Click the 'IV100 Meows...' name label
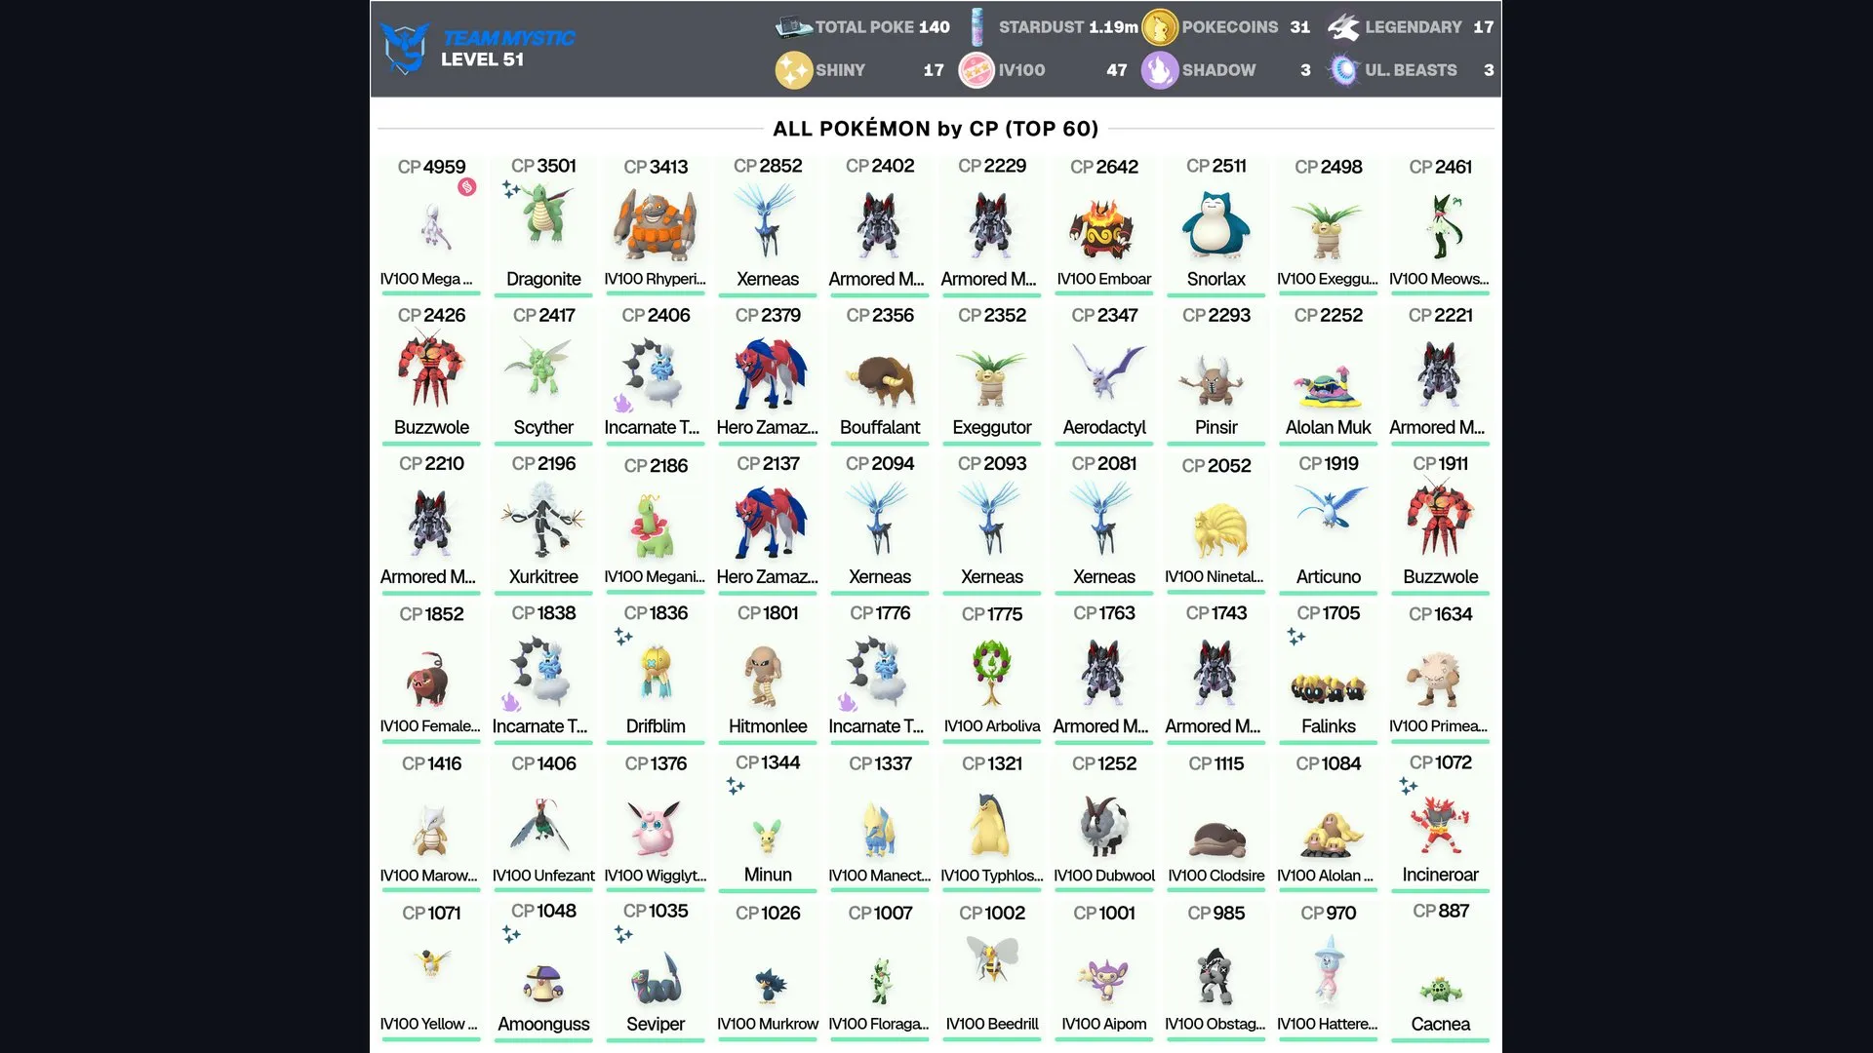Image resolution: width=1873 pixels, height=1053 pixels. click(1440, 279)
